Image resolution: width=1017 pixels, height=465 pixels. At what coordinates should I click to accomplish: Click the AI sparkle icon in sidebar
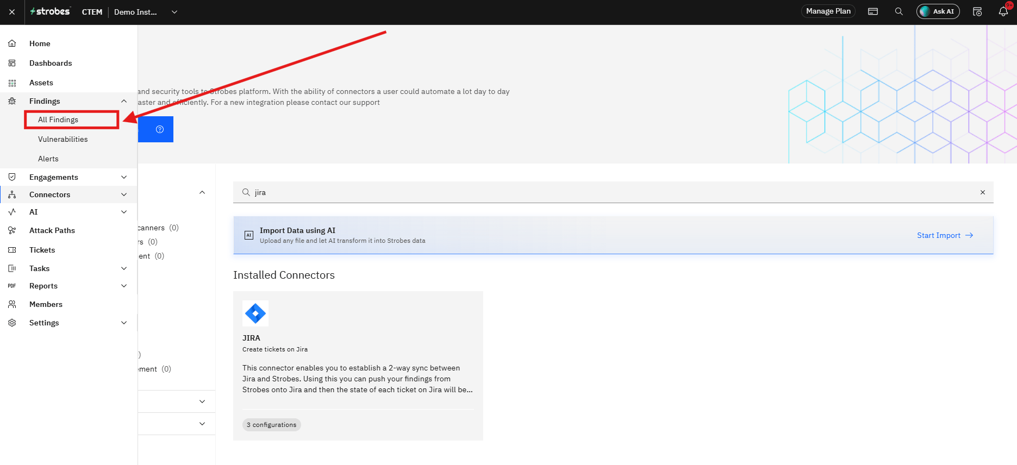pyautogui.click(x=12, y=212)
